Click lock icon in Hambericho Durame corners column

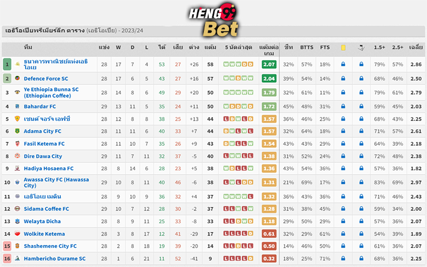[x=361, y=258]
